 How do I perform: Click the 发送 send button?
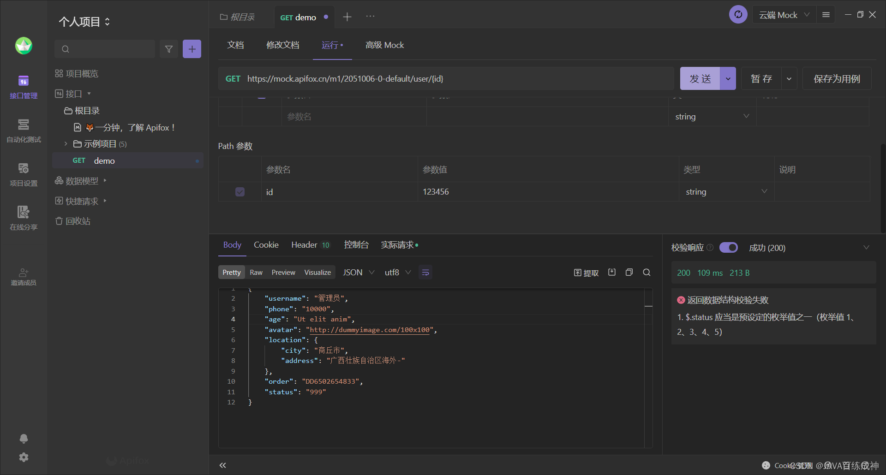tap(700, 78)
